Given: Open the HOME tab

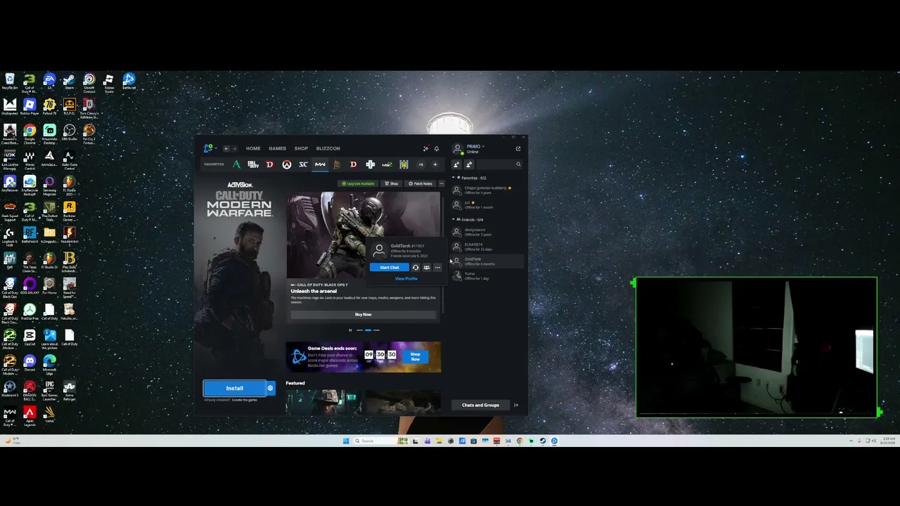Looking at the screenshot, I should [x=253, y=148].
